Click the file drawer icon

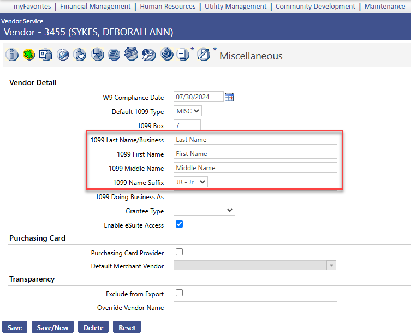pyautogui.click(x=114, y=55)
